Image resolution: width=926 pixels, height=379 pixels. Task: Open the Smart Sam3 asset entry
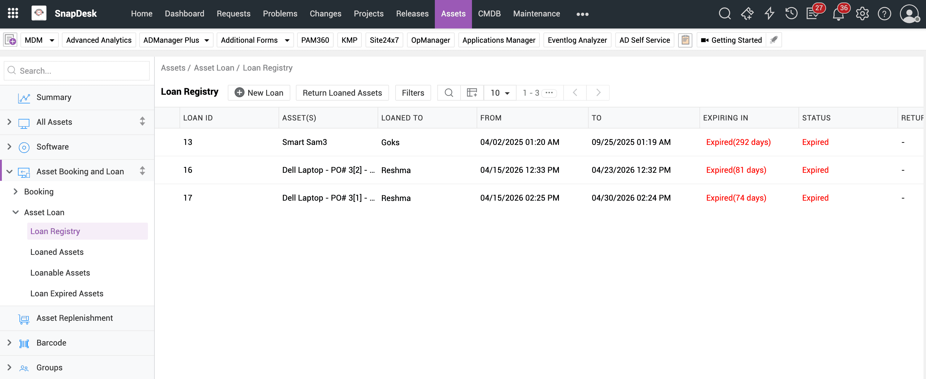(x=305, y=142)
